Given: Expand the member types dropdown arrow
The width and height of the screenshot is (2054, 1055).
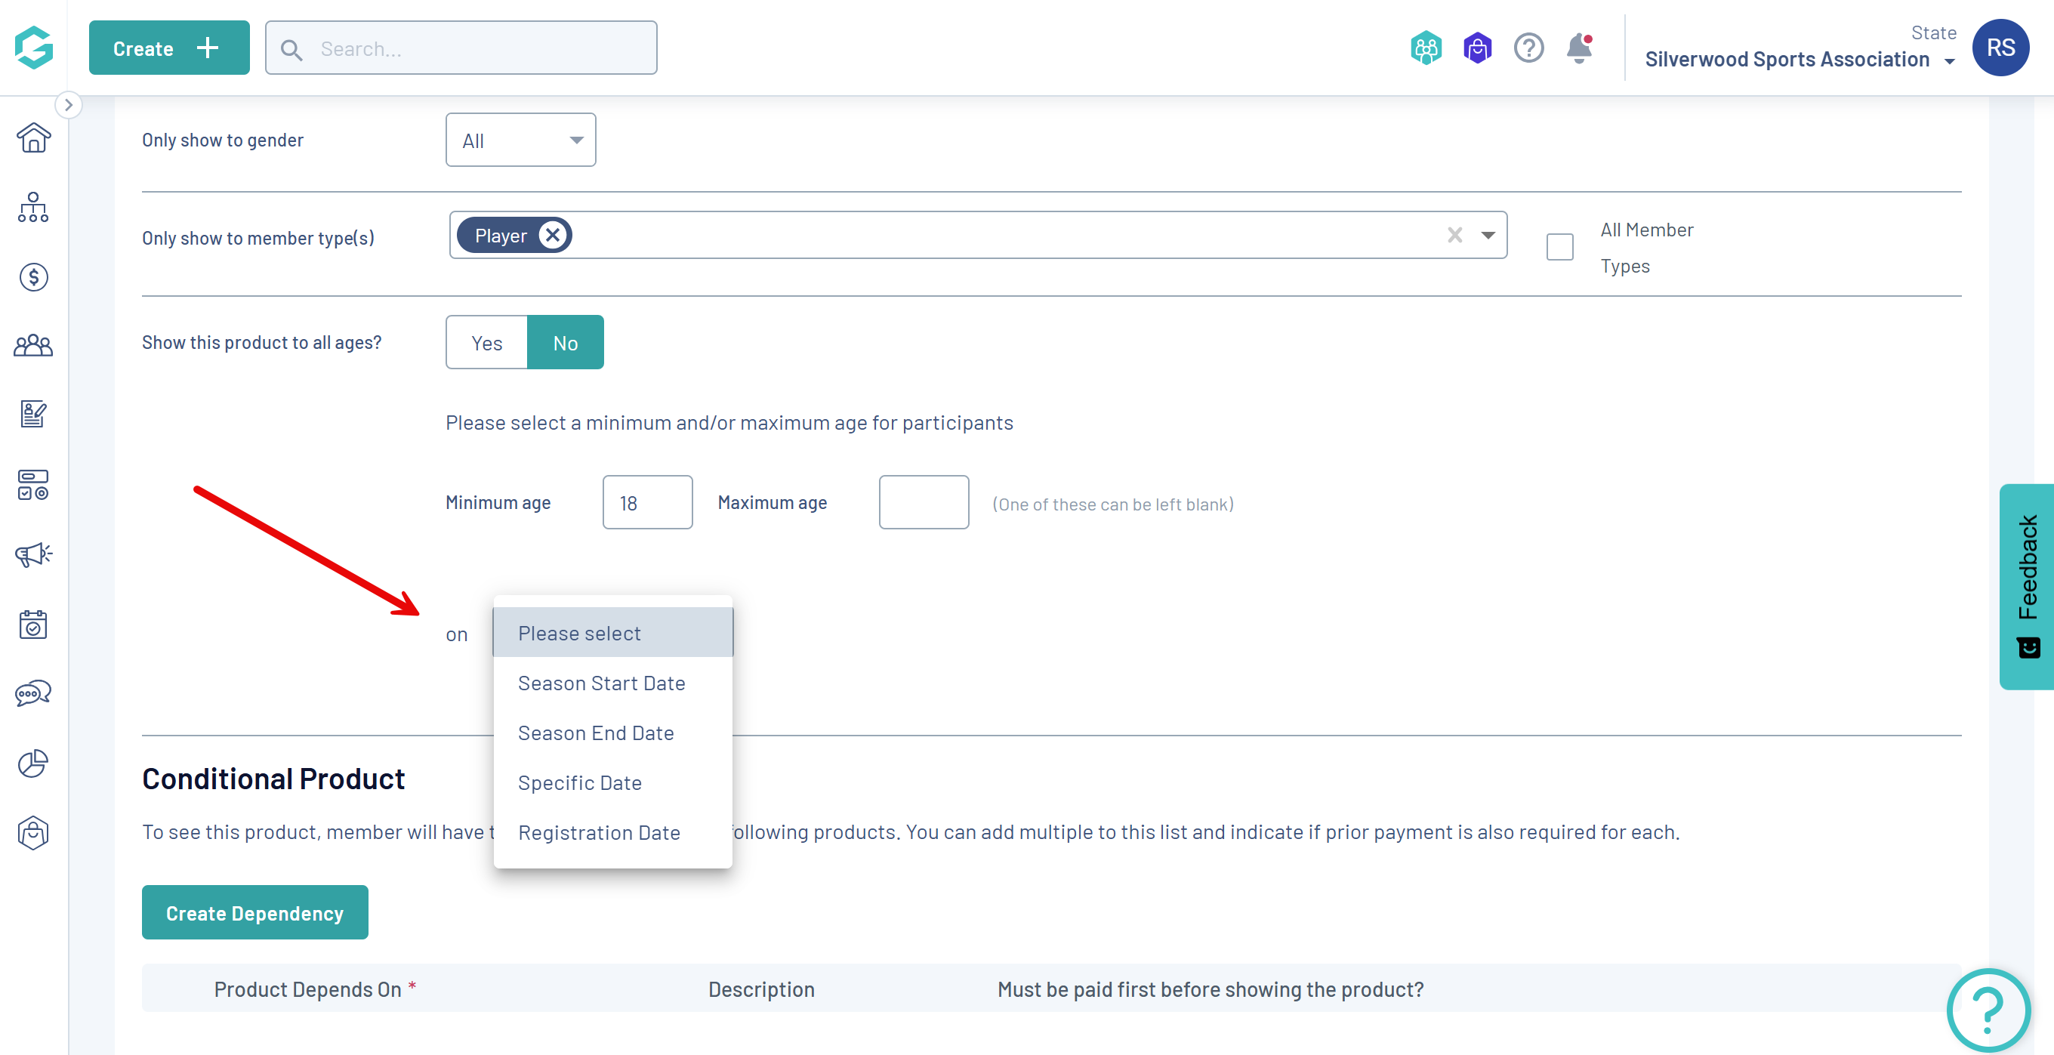Looking at the screenshot, I should click(x=1488, y=236).
